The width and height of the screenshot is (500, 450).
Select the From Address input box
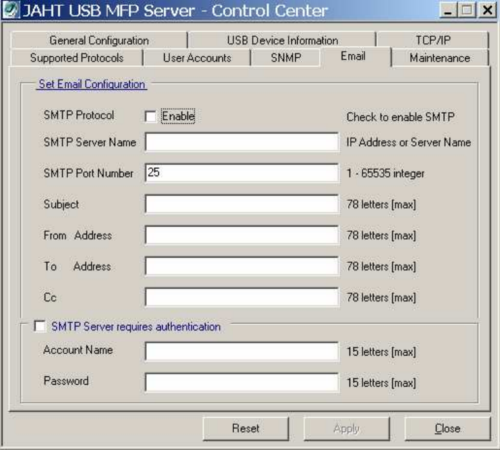click(x=242, y=236)
